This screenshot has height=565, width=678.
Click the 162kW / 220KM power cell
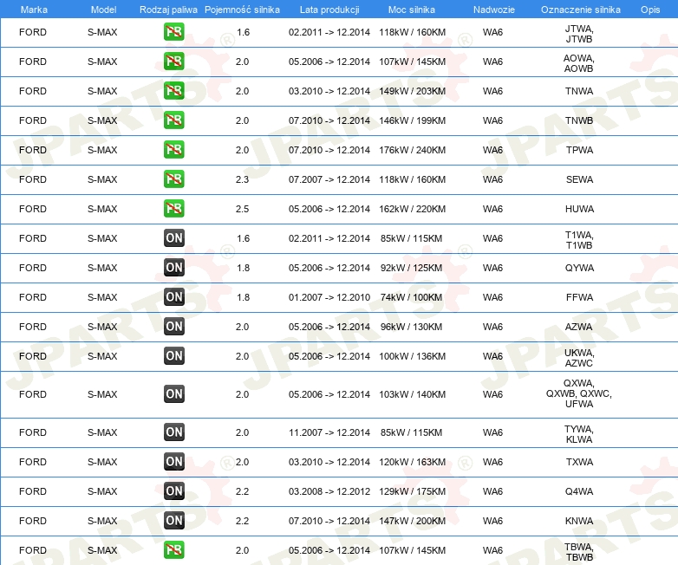412,209
